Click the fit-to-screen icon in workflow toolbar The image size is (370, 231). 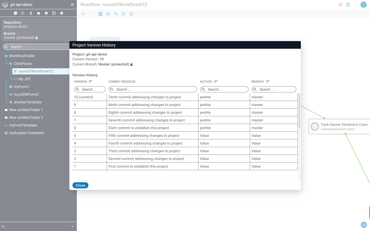(124, 14)
